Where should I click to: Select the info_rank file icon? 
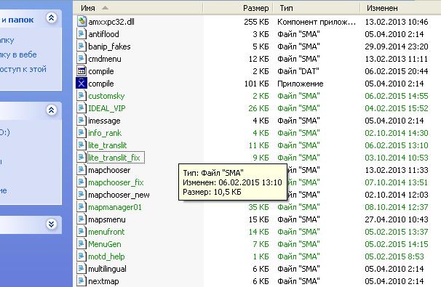82,133
